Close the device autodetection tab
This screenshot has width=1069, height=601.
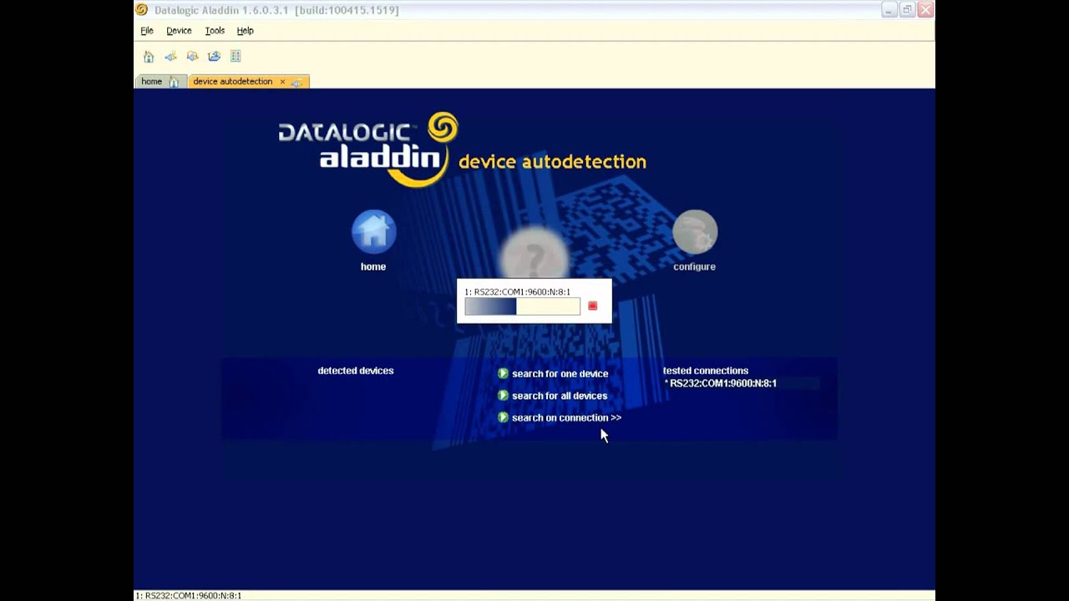(x=282, y=82)
